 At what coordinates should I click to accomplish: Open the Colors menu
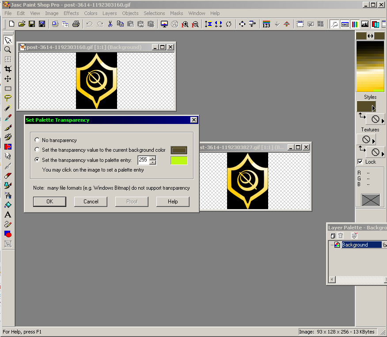pyautogui.click(x=91, y=13)
